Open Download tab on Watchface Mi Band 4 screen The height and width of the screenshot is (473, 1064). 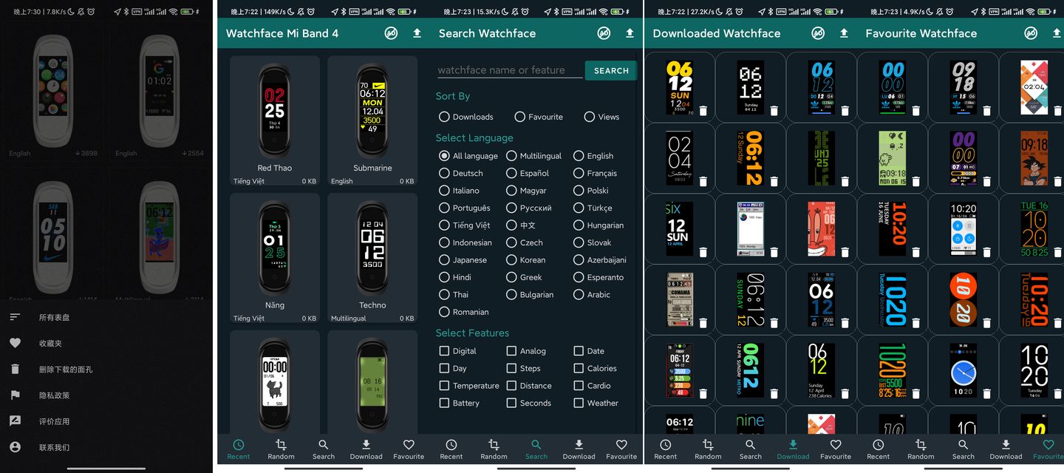[x=366, y=449]
